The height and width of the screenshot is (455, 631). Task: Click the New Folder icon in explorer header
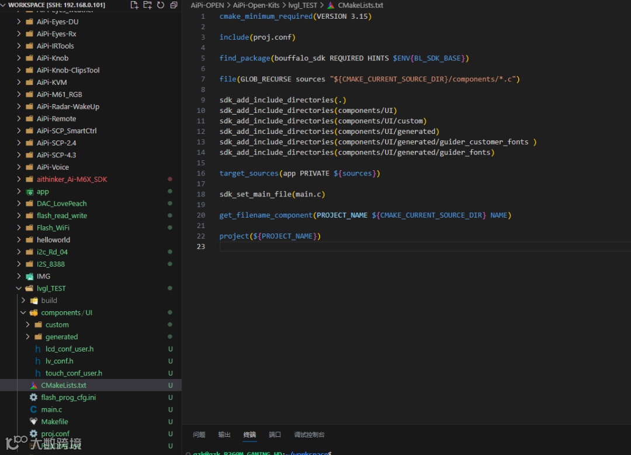click(x=147, y=5)
